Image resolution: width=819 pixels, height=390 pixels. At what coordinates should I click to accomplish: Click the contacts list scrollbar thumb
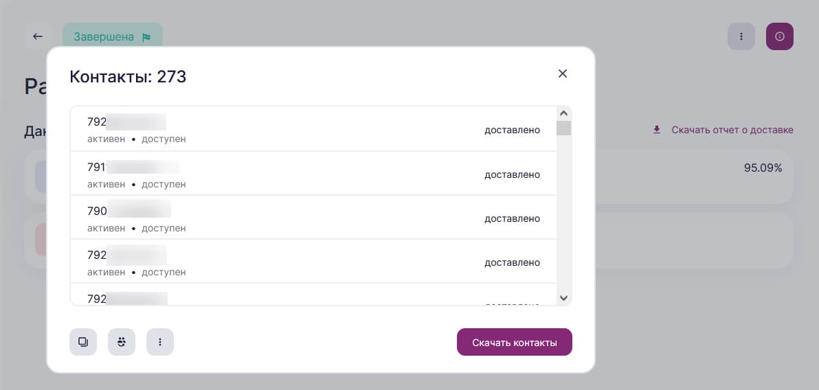(x=563, y=128)
